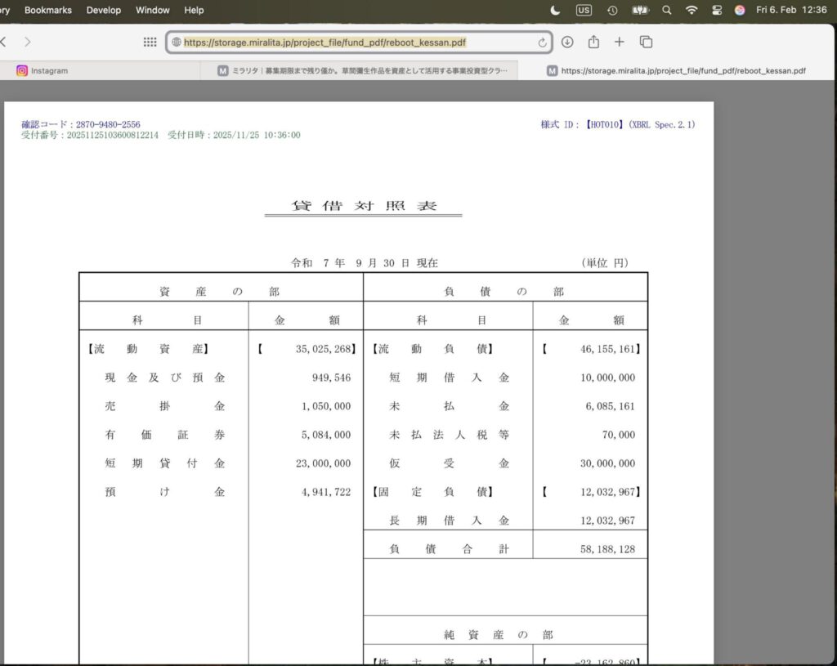This screenshot has height=666, width=837.
Task: Click the Share icon in toolbar
Action: (593, 42)
